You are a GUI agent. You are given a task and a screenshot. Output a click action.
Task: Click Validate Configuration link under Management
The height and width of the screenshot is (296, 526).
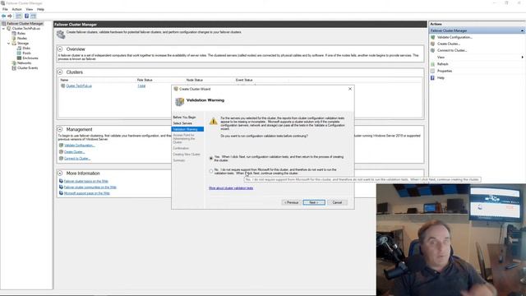click(80, 146)
